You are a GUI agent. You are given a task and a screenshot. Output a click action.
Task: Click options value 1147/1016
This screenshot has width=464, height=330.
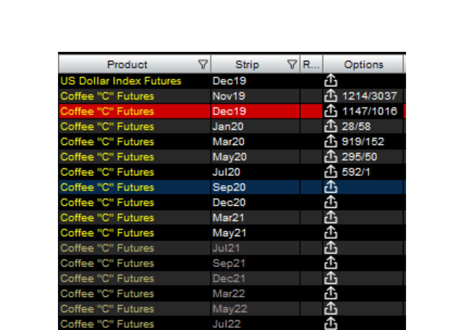369,111
